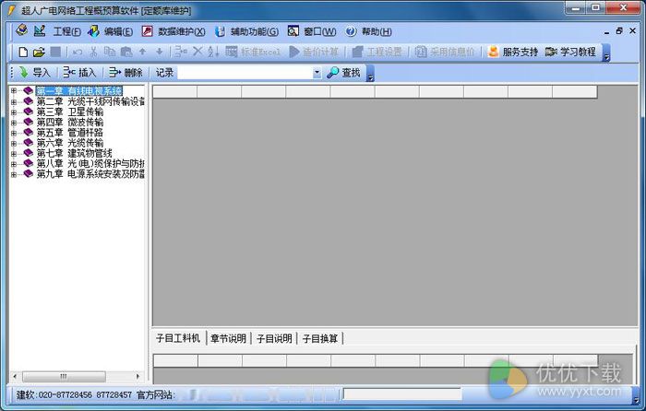This screenshot has width=646, height=411.
Task: Expand the 第四章 微波传输 tree node
Action: 14,123
